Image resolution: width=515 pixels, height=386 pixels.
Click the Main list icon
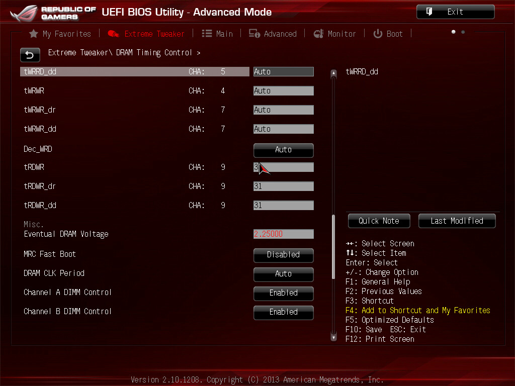tap(207, 34)
